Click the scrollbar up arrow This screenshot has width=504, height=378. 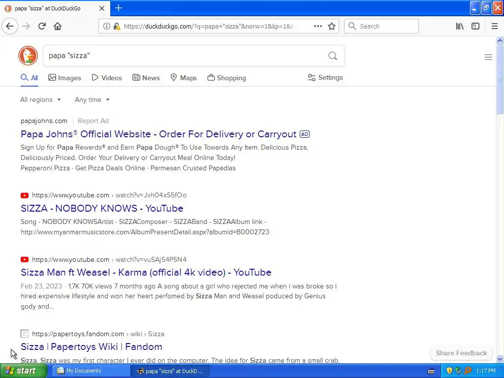(500, 40)
